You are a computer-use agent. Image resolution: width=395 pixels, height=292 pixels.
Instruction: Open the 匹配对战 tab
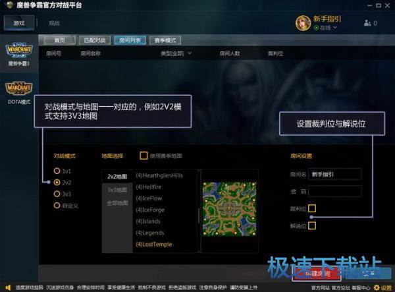pos(95,40)
